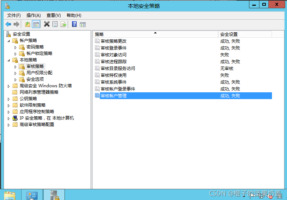Toggle the Show/Hide console tree icon
Image resolution: width=287 pixels, height=200 pixels.
(x=36, y=24)
